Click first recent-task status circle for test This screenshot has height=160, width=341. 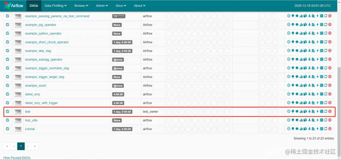pos(169,111)
